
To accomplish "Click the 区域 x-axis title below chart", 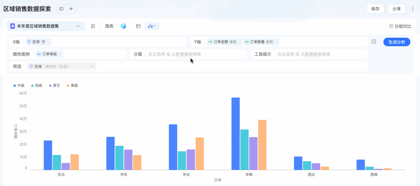I will (x=218, y=180).
